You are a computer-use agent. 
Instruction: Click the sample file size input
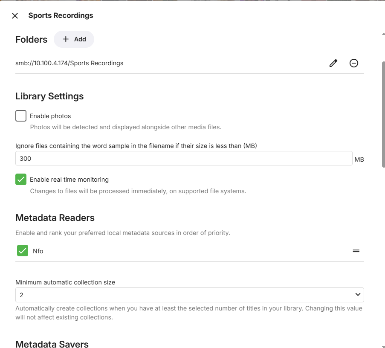(x=183, y=159)
